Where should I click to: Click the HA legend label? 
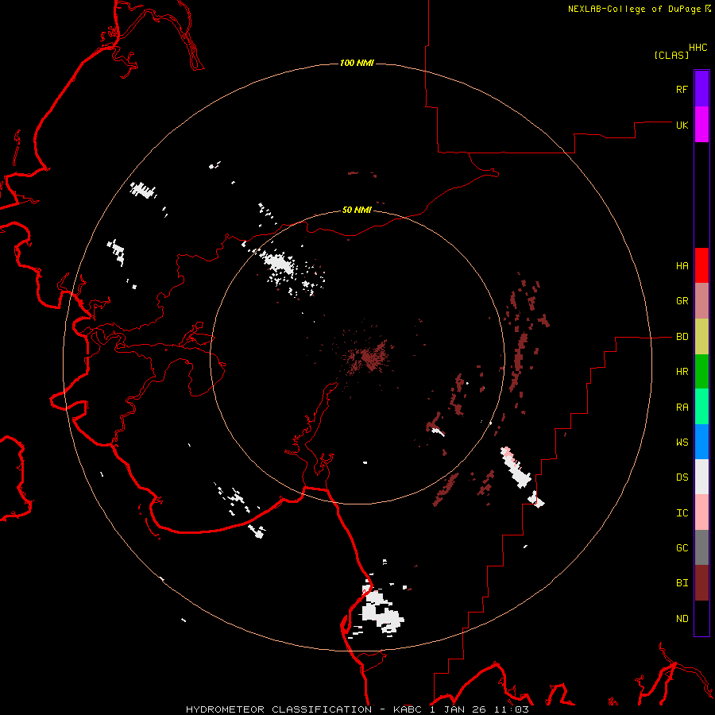[x=682, y=266]
